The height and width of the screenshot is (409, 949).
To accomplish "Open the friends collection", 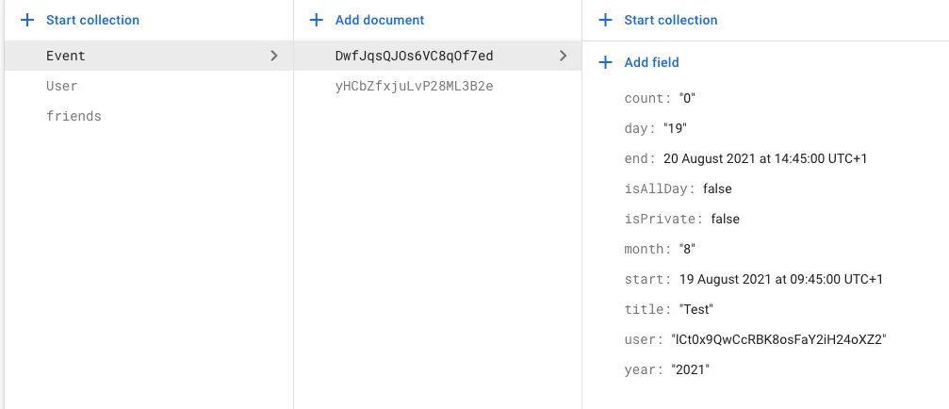I will click(x=74, y=116).
